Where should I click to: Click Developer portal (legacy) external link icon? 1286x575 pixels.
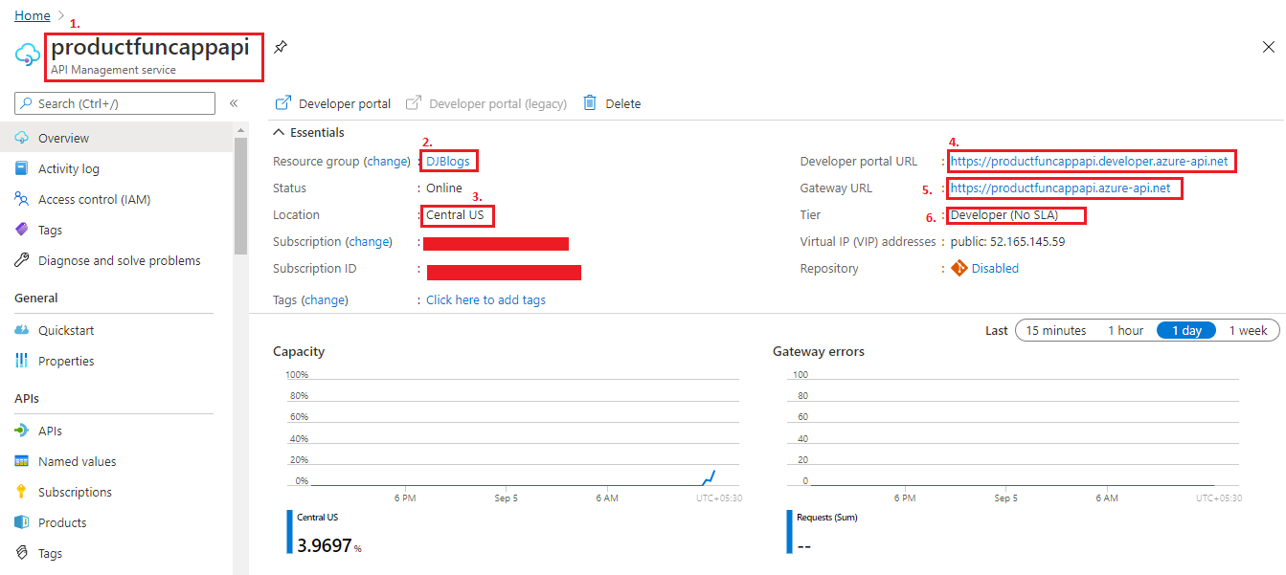click(x=414, y=102)
